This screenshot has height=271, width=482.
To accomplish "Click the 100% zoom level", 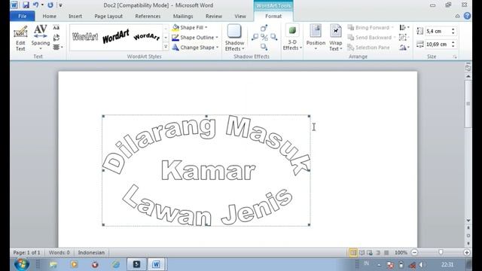I will [x=401, y=253].
